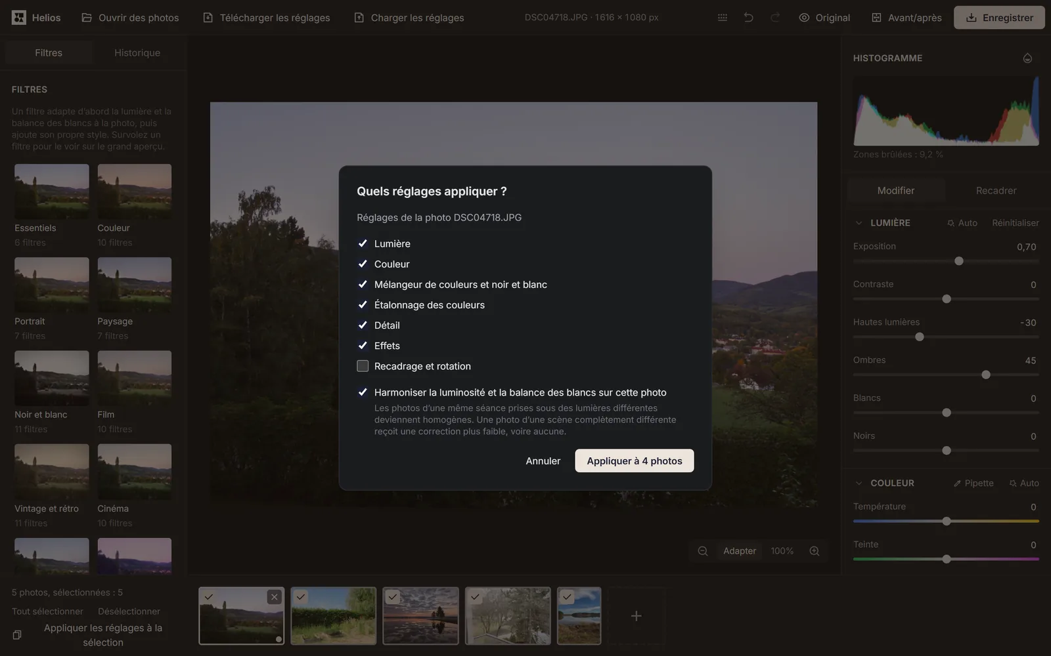
Task: Click the zoom out magnifier icon
Action: click(x=703, y=551)
